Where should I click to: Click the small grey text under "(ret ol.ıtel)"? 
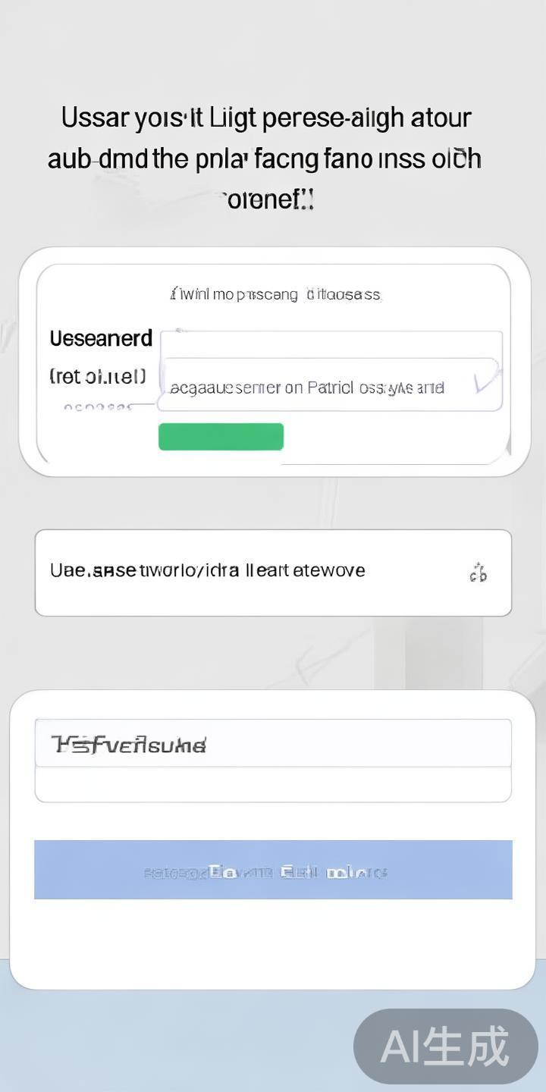pyautogui.click(x=98, y=407)
